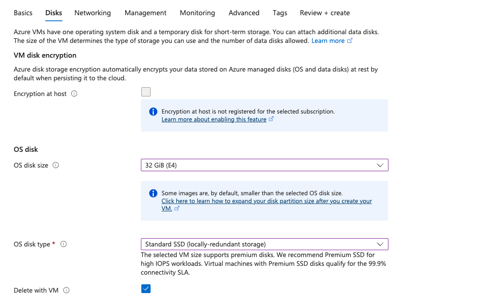Click external link icon after Learn more
The width and height of the screenshot is (503, 300).
350,41
